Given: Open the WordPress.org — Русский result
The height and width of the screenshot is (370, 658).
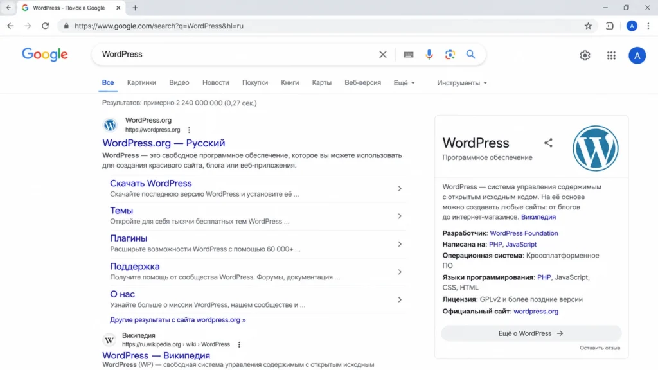Looking at the screenshot, I should [x=164, y=143].
